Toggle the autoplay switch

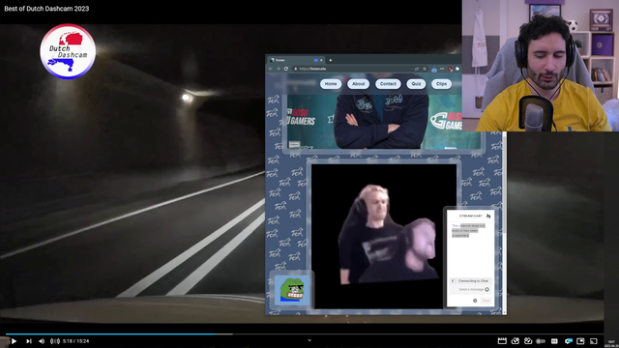pyautogui.click(x=541, y=341)
